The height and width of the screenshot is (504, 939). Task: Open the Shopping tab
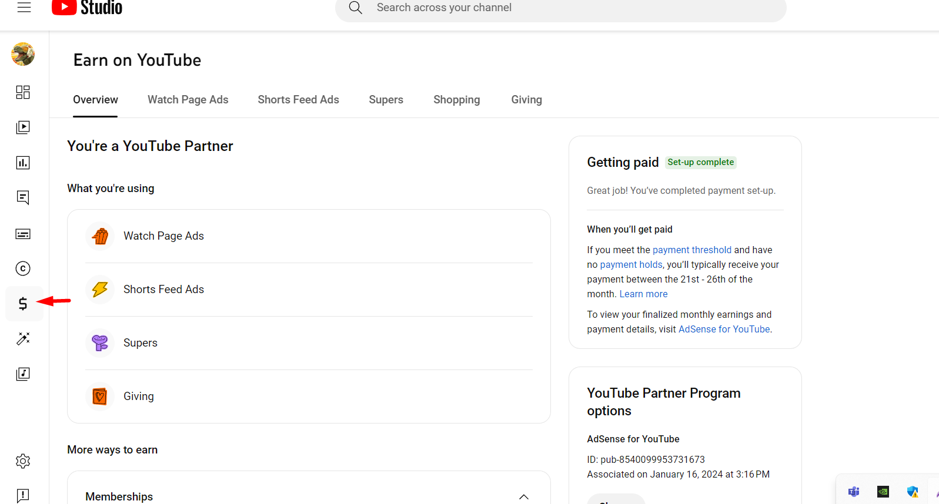(x=457, y=100)
